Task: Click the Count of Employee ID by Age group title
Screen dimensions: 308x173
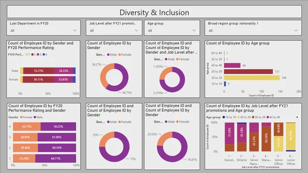Action: [x=238, y=43]
